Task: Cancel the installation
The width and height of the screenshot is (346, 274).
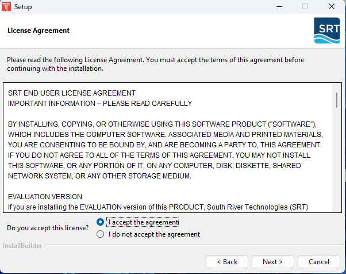Action: click(x=319, y=262)
